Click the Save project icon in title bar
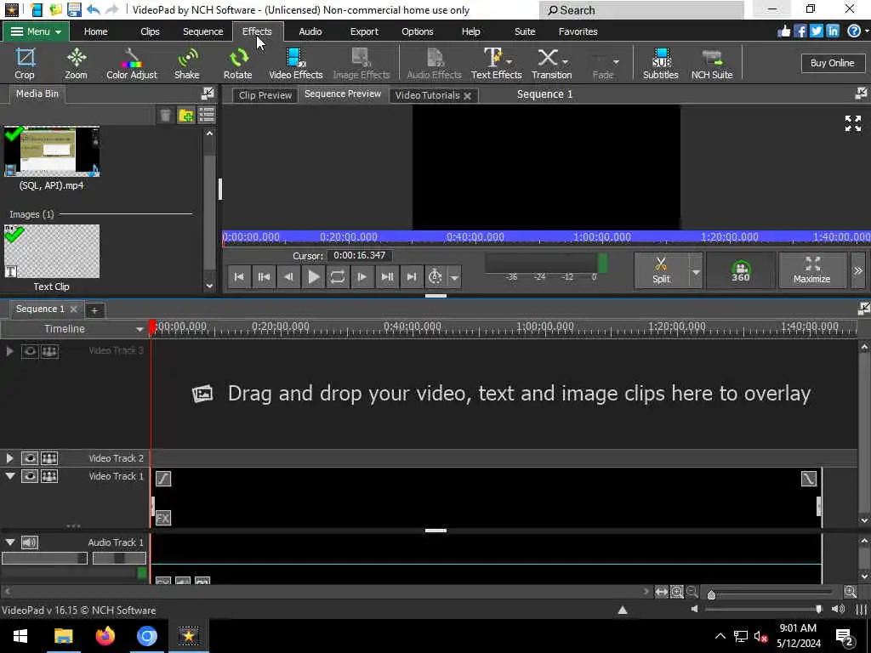Image resolution: width=871 pixels, height=653 pixels. pyautogui.click(x=74, y=9)
